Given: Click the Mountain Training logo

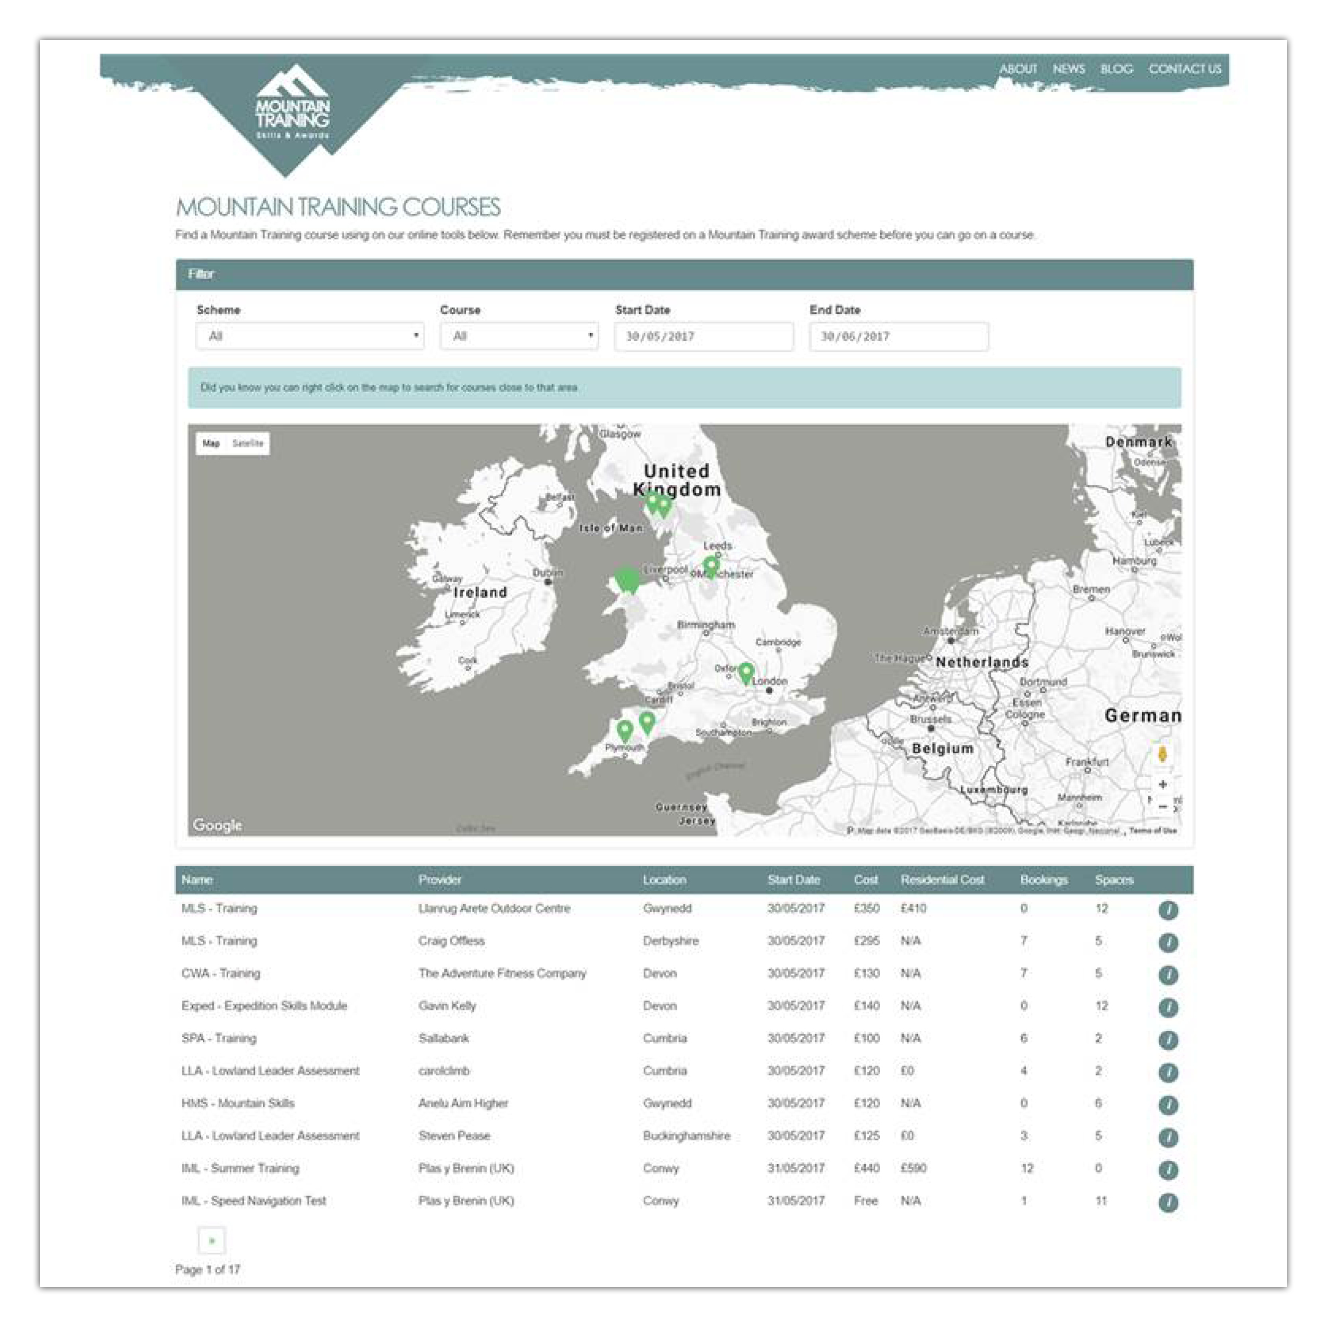Looking at the screenshot, I should click(x=292, y=103).
